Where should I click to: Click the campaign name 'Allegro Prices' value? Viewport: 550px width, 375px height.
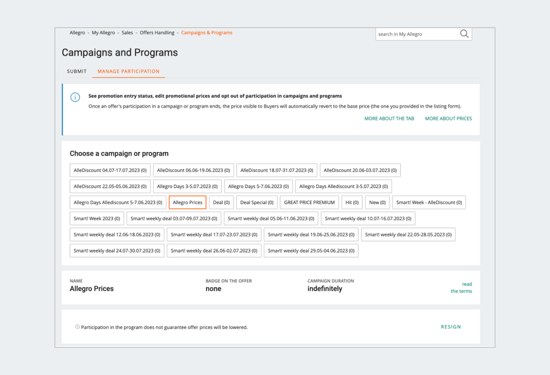tap(92, 289)
